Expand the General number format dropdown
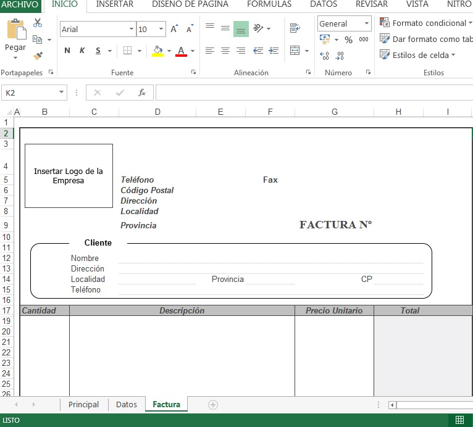Screen dimensions: 473x427 (x=367, y=23)
